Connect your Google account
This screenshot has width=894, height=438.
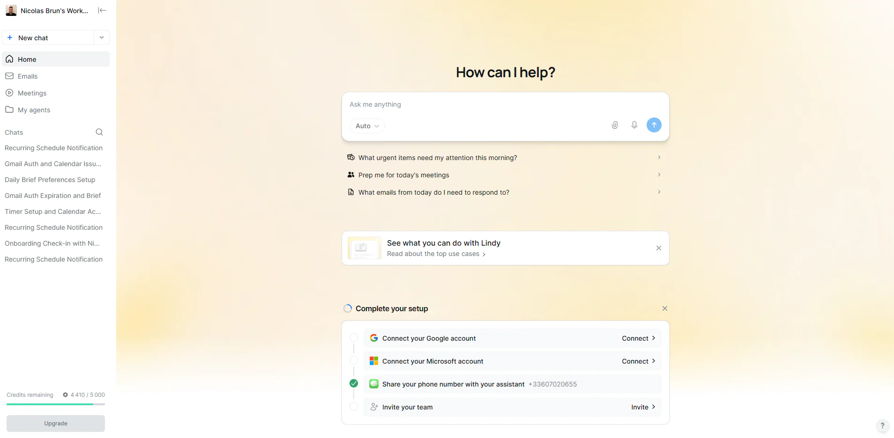639,338
